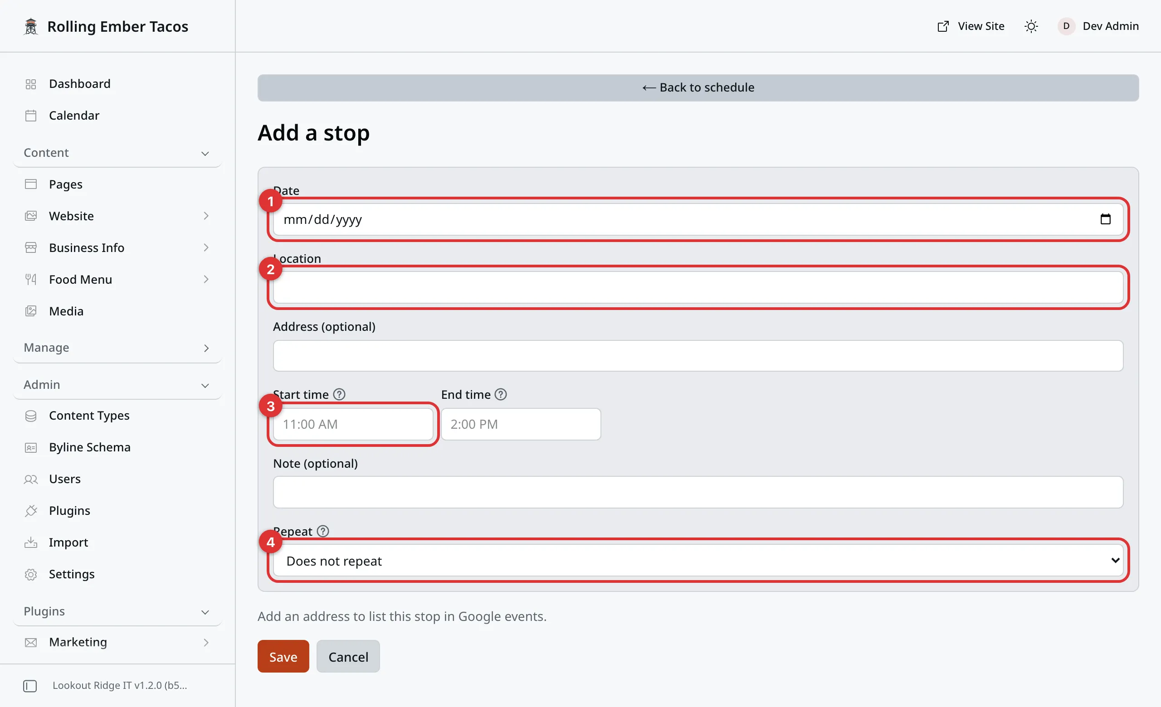Go back to schedule
The width and height of the screenshot is (1161, 707).
tap(698, 88)
